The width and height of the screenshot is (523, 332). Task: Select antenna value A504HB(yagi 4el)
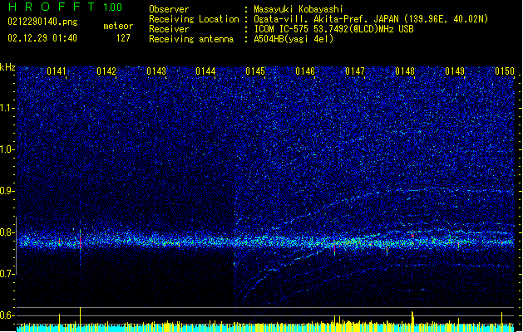294,39
